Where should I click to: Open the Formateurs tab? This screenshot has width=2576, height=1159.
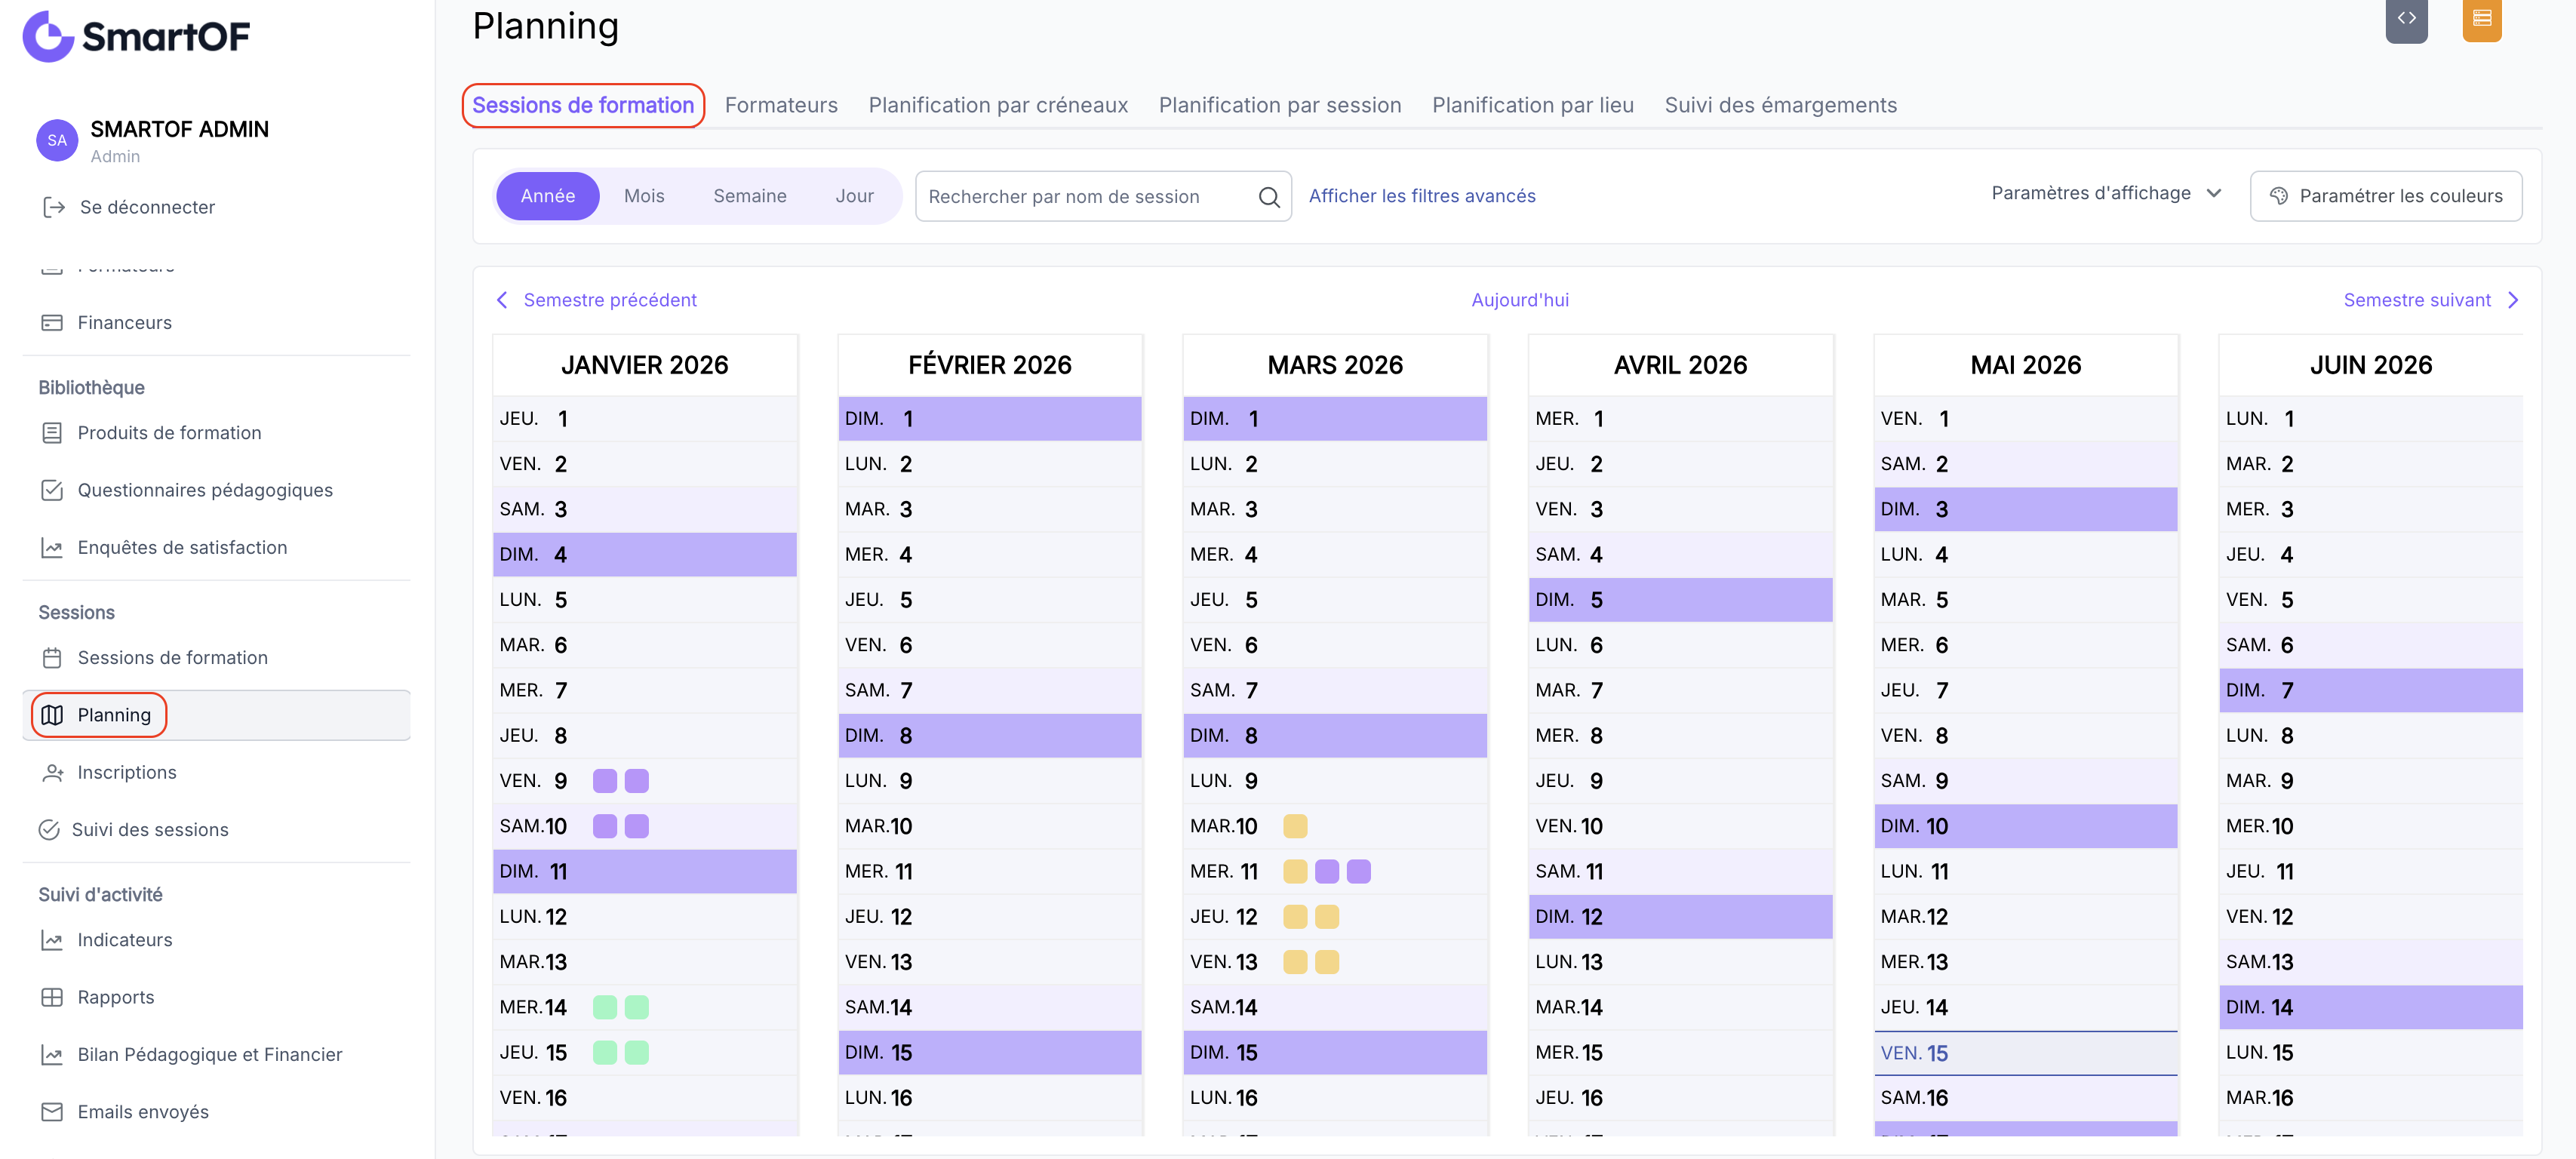tap(781, 105)
